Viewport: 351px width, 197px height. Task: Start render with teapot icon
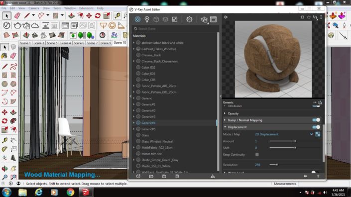(204, 19)
